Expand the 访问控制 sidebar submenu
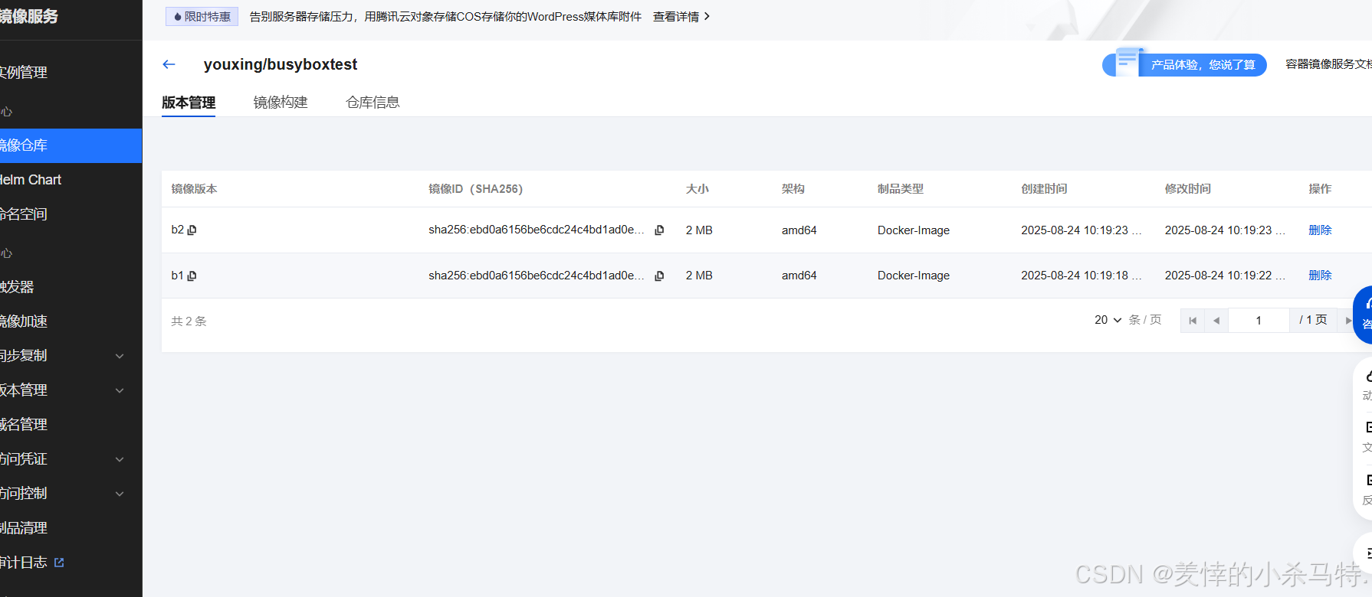The width and height of the screenshot is (1372, 597). [x=120, y=494]
